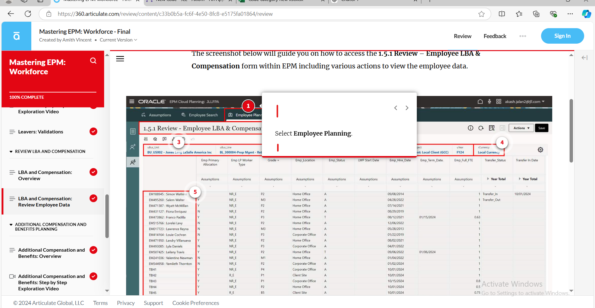The image size is (595, 308).
Task: Expand the Transfer_Status Year Total column
Action: coord(488,179)
